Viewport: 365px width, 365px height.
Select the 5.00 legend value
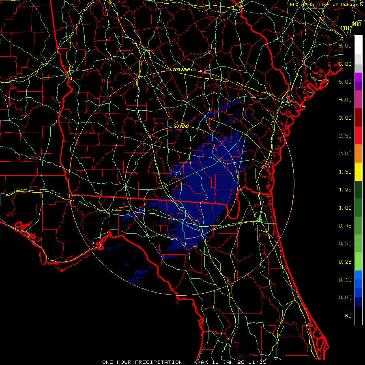pos(345,82)
